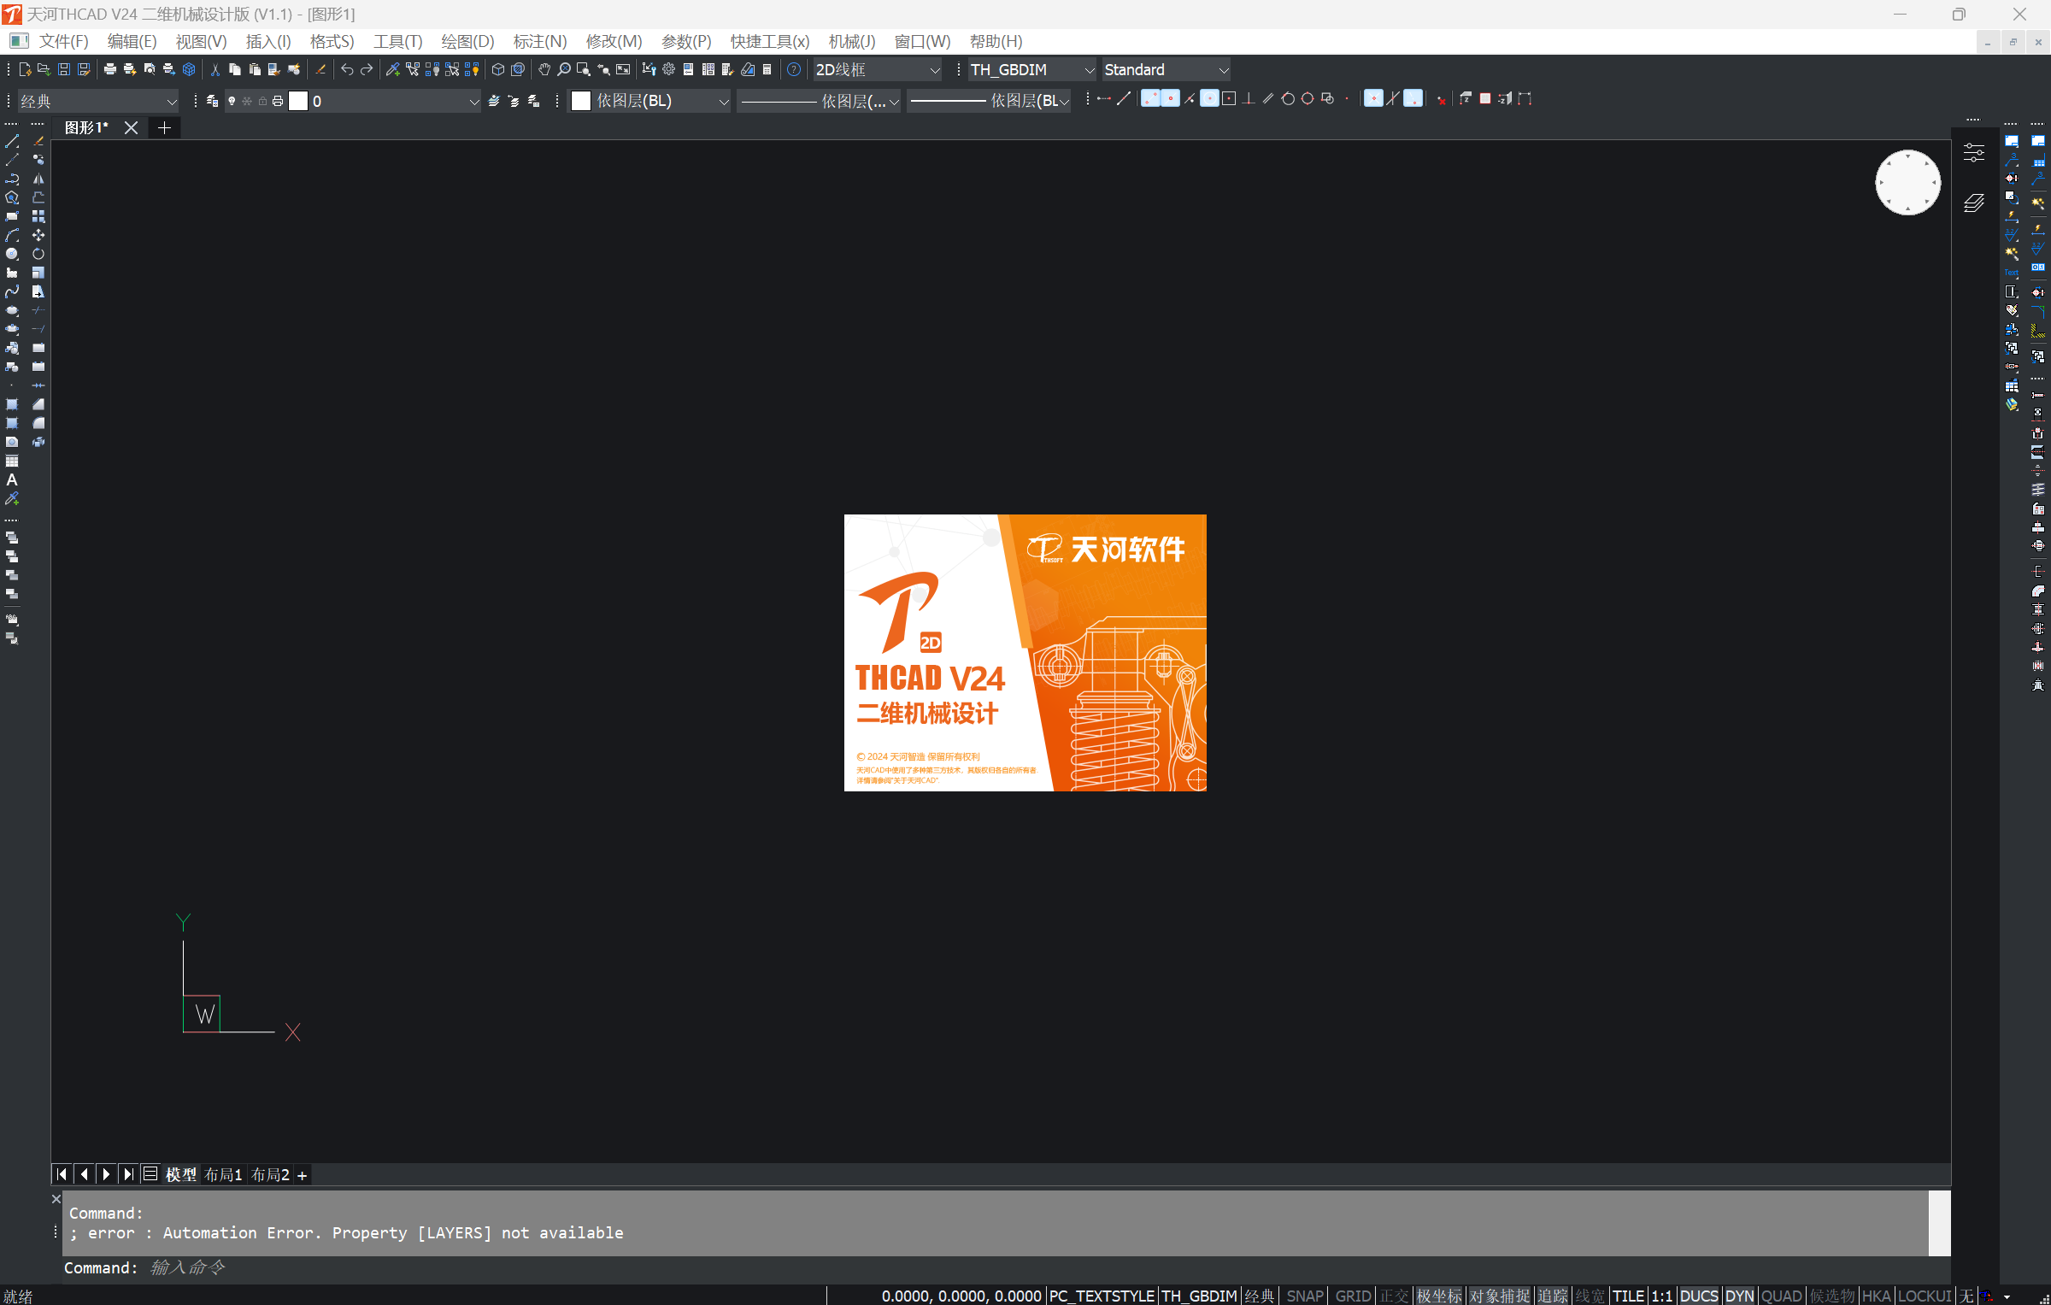Toggle DYN dynamic input
Viewport: 2051px width, 1305px height.
click(x=1739, y=1296)
